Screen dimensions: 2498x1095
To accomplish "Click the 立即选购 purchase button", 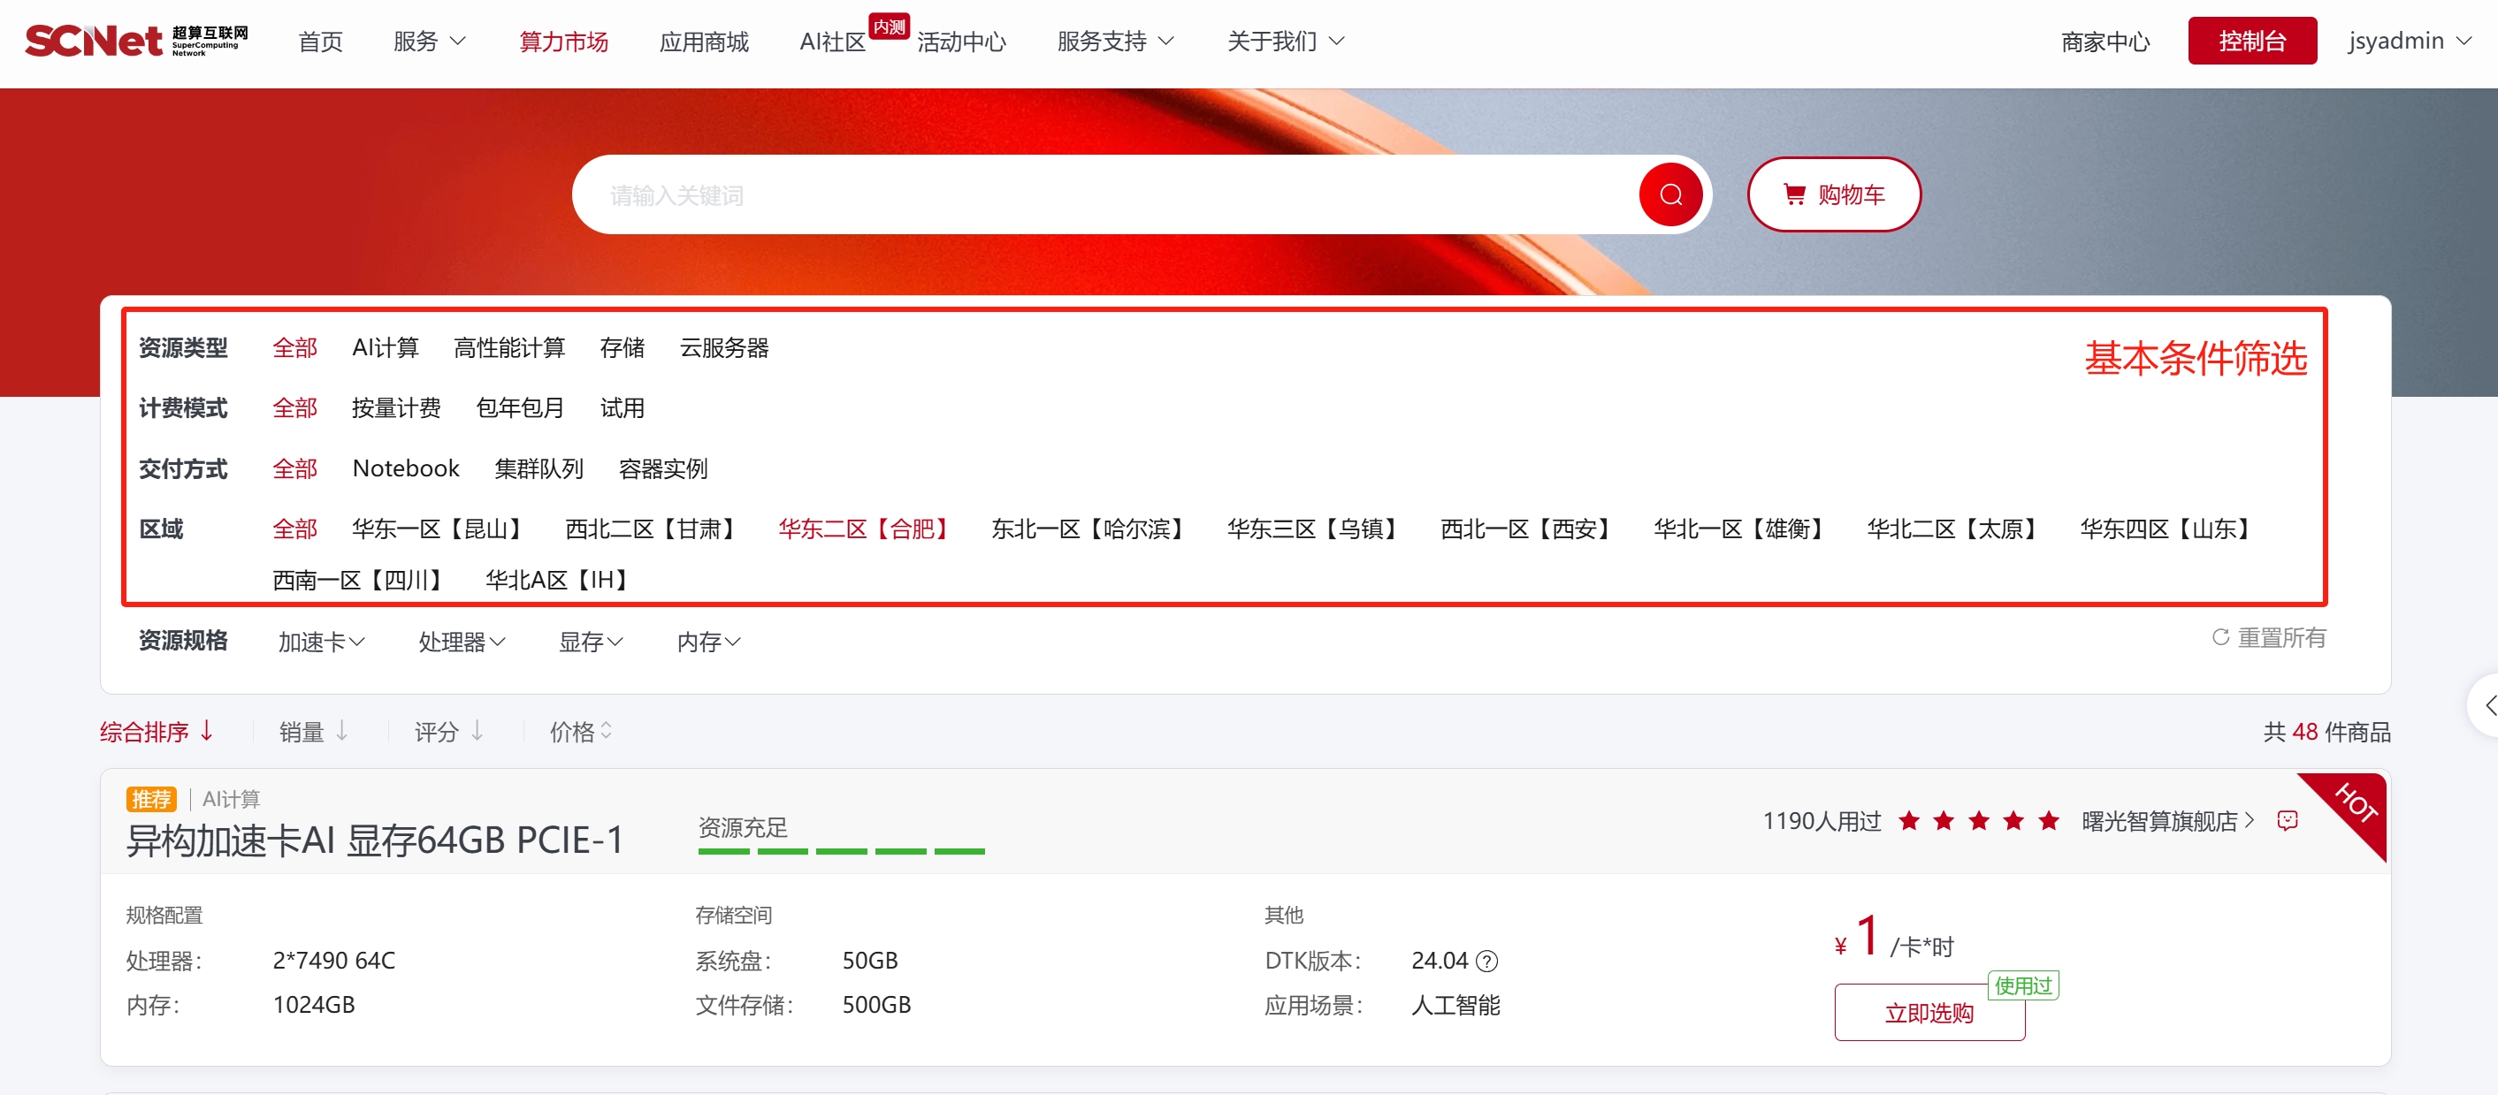I will 1928,1013.
